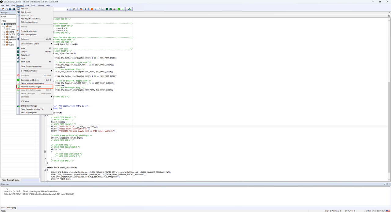Click Add Files in Project menu
Screen dimensions: 391x212
pyautogui.click(x=35, y=9)
